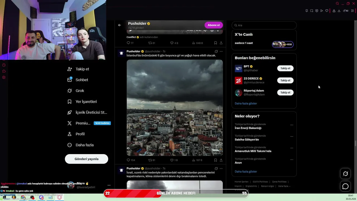Click the Abone ol subscribe button
The image size is (357, 201).
coord(214,25)
